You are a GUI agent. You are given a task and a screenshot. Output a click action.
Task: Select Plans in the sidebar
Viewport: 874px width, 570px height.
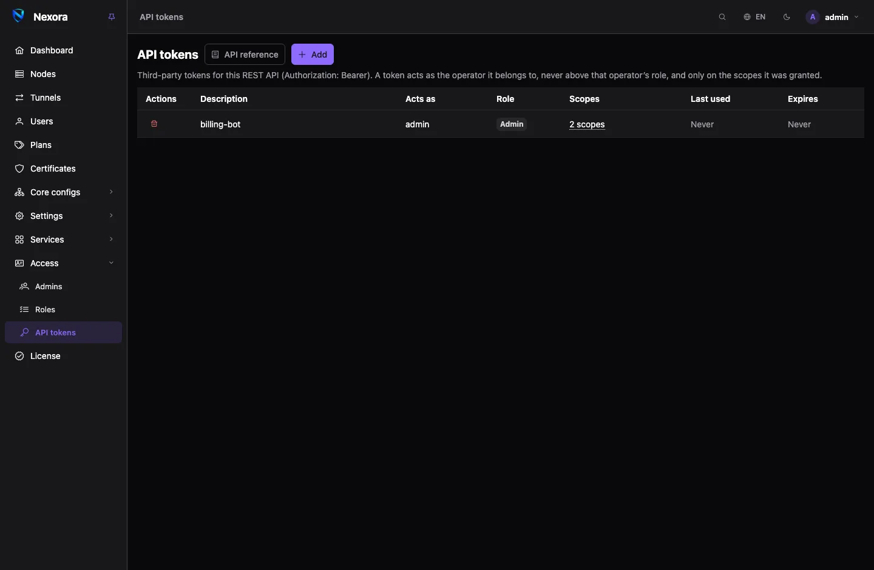tap(63, 145)
